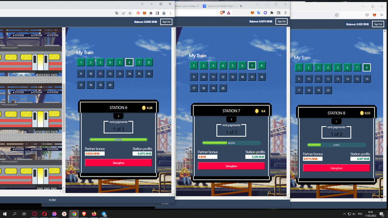Image resolution: width=388 pixels, height=218 pixels.
Task: Click Strengthen button for Station 7
Action: [x=231, y=166]
